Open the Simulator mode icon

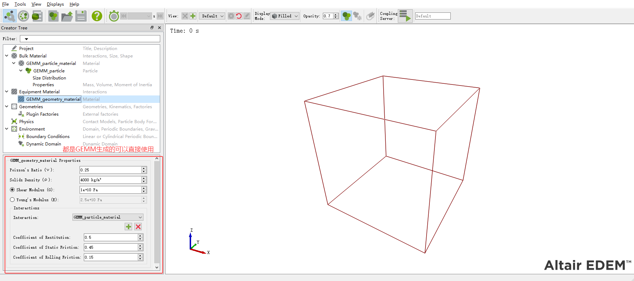tap(23, 16)
